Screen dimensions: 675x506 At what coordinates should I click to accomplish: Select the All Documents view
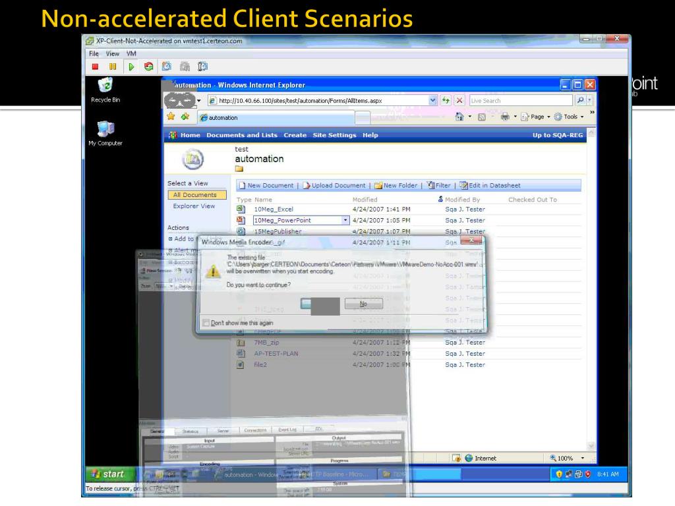coord(197,195)
